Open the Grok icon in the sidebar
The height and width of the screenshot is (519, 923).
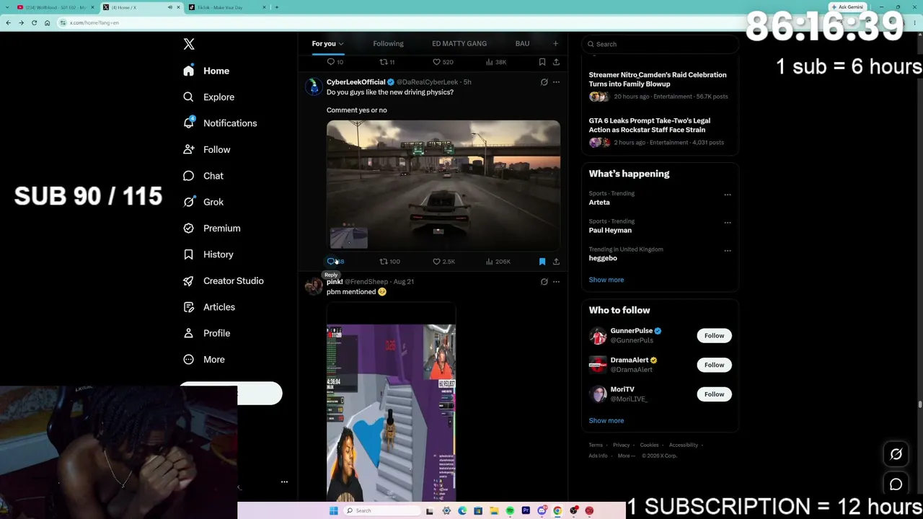click(x=189, y=202)
